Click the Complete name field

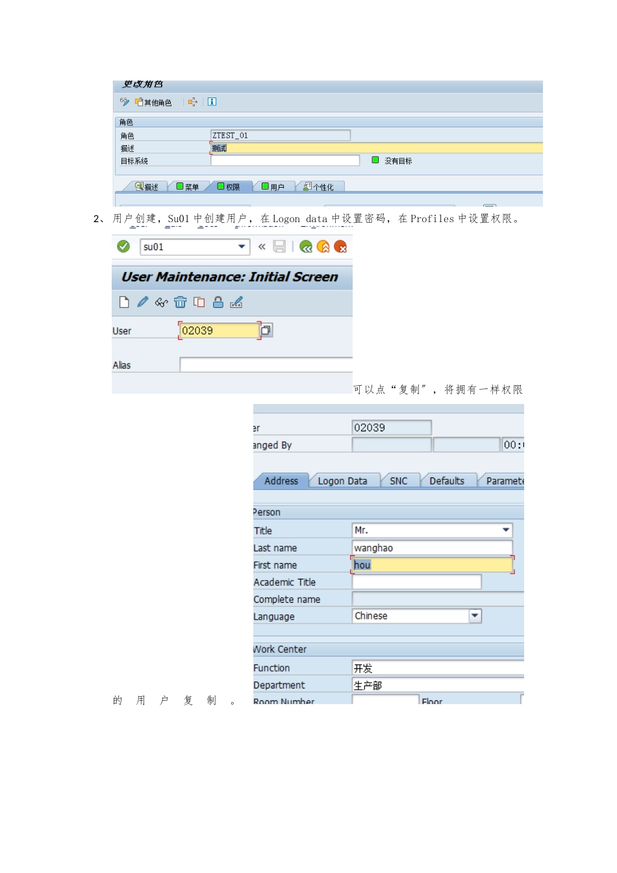(438, 599)
